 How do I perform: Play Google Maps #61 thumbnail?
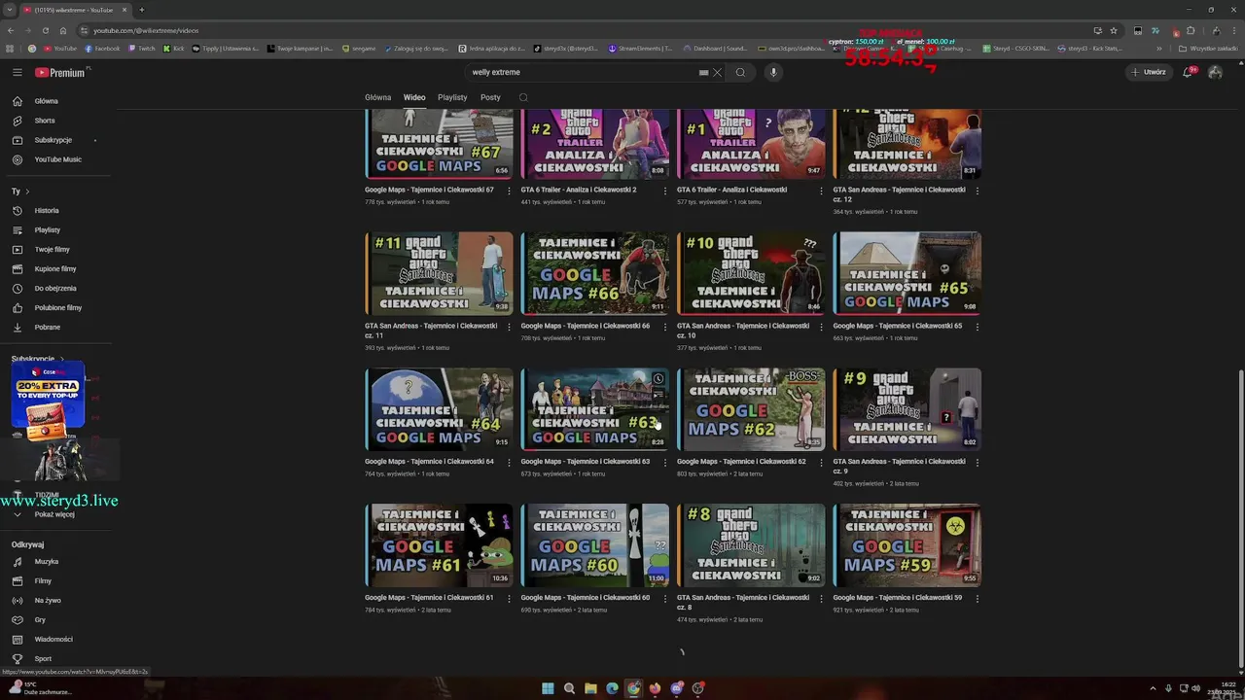(439, 545)
